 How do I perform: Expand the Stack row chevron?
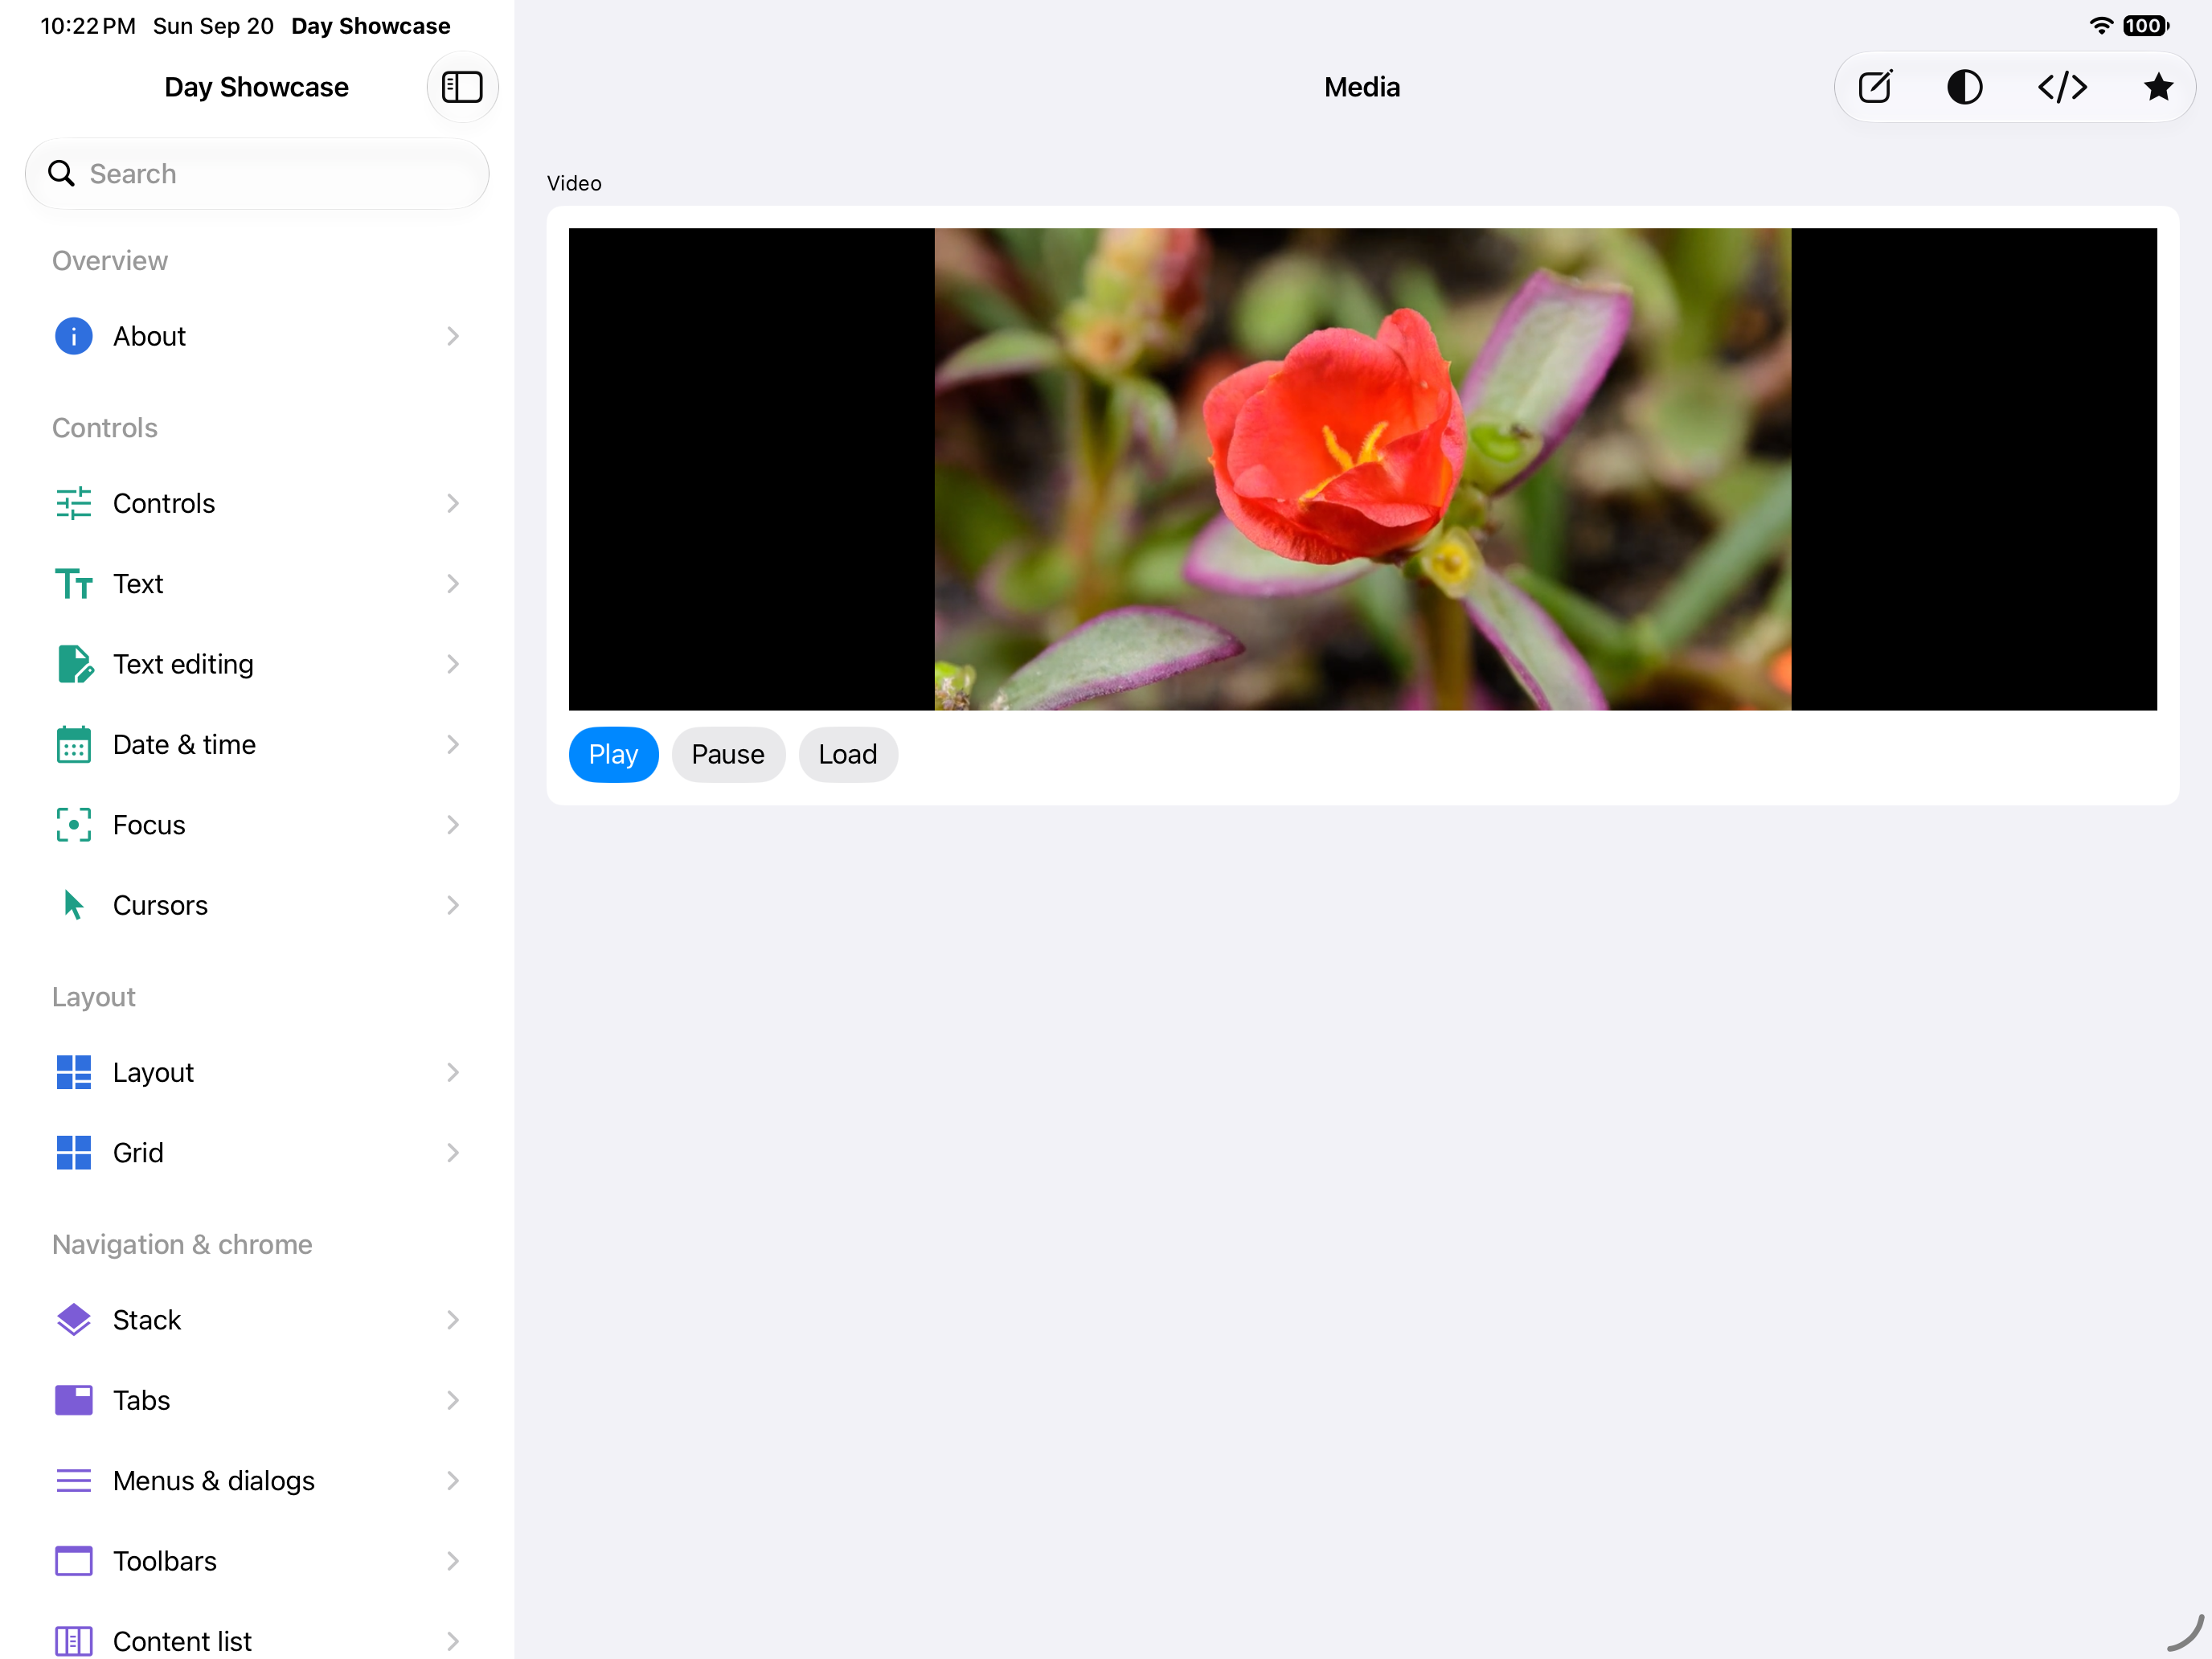point(453,1320)
